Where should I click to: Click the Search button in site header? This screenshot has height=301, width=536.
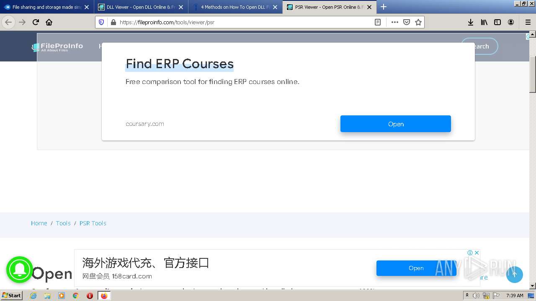click(x=479, y=46)
